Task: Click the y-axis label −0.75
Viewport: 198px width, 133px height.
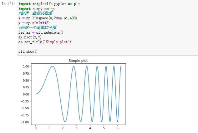Action: (25, 115)
